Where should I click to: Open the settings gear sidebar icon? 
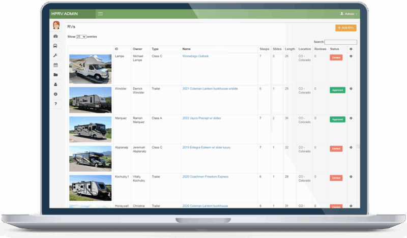[55, 94]
